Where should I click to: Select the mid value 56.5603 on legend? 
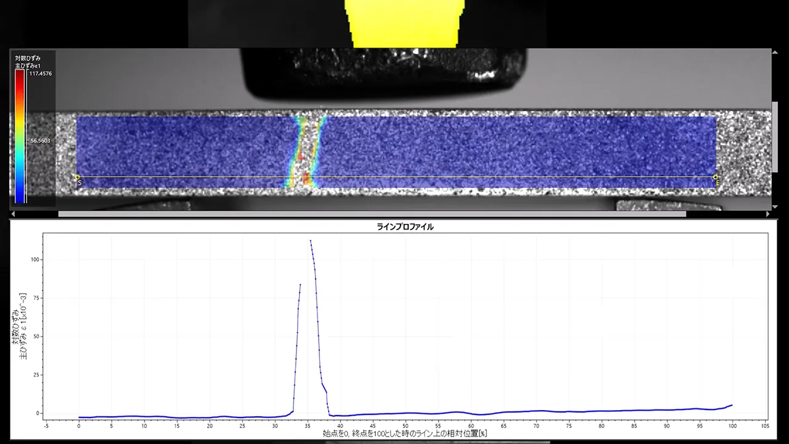[x=41, y=141]
